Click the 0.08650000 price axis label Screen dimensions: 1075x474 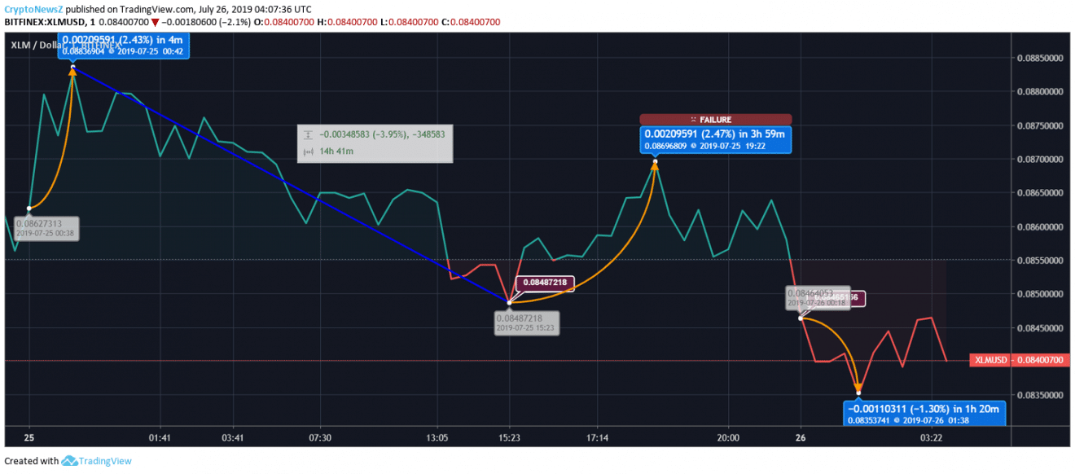pyautogui.click(x=1038, y=193)
